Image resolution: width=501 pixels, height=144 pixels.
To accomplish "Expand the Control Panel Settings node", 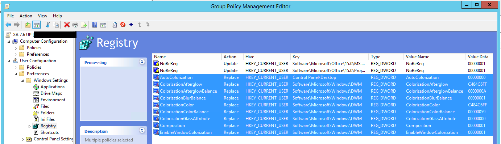I will point(23,139).
